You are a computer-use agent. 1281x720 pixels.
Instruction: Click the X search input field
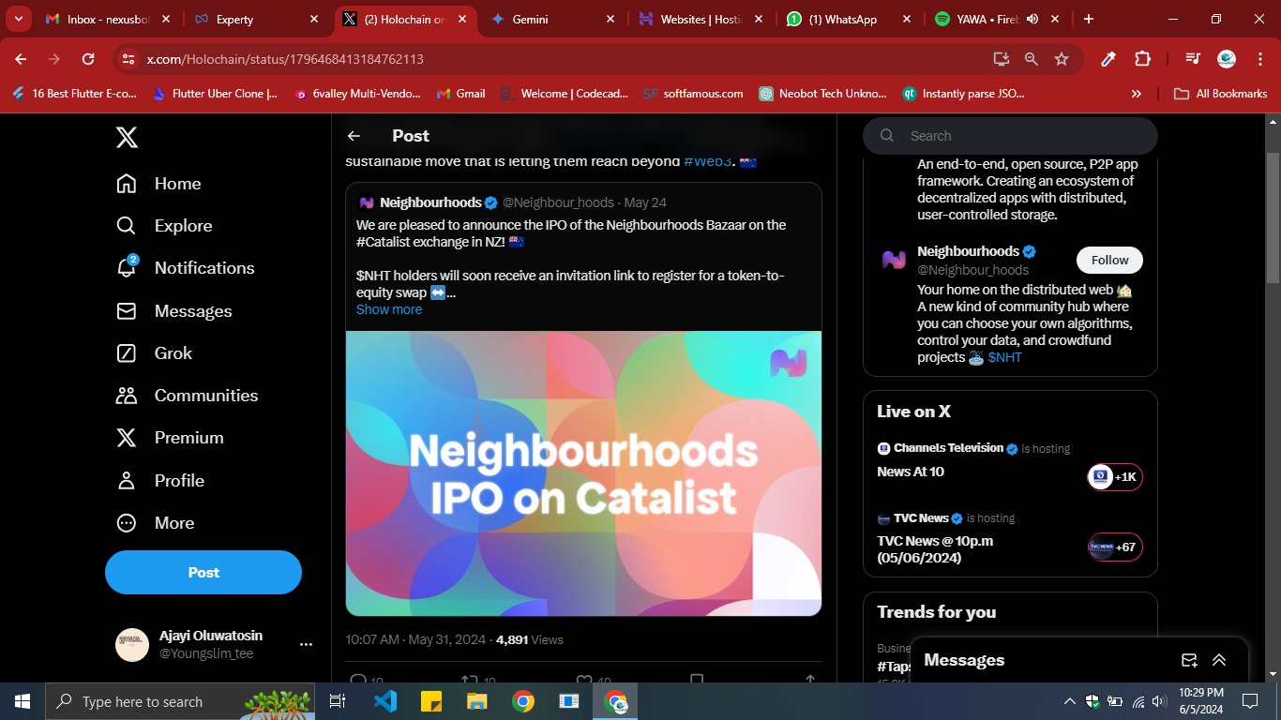tap(1022, 136)
